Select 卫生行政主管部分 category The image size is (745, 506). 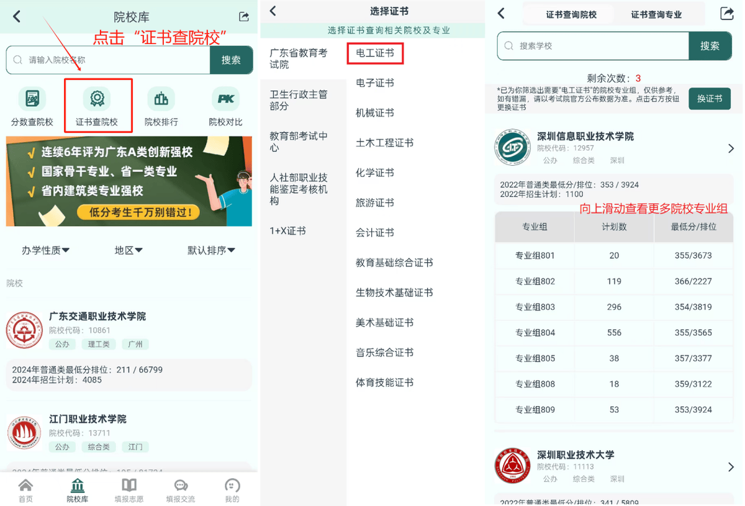point(303,100)
